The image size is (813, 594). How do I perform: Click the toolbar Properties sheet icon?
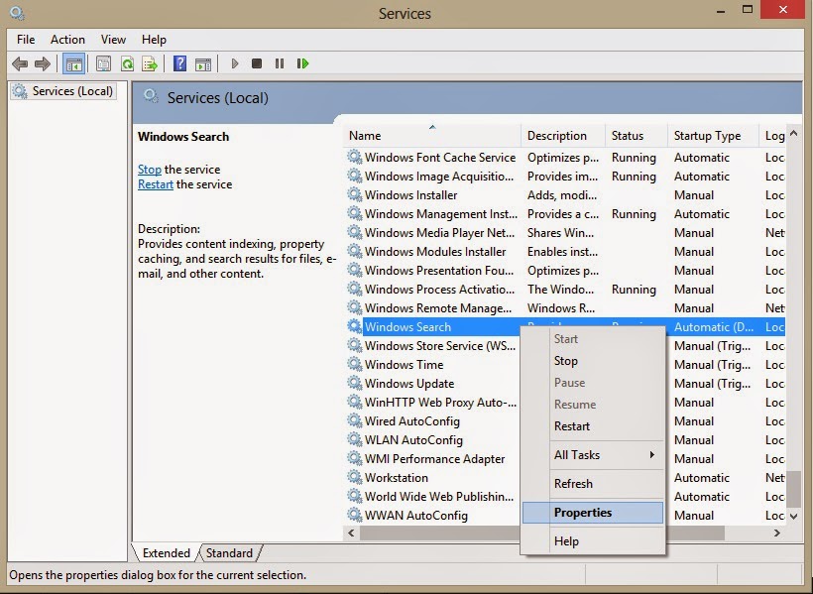104,63
